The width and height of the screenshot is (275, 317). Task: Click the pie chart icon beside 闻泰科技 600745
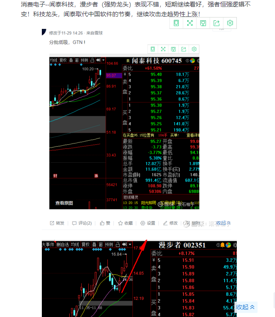(193, 61)
